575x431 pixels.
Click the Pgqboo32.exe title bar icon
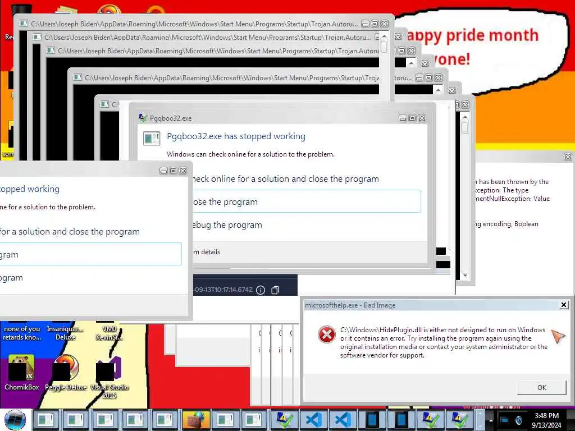(x=143, y=118)
